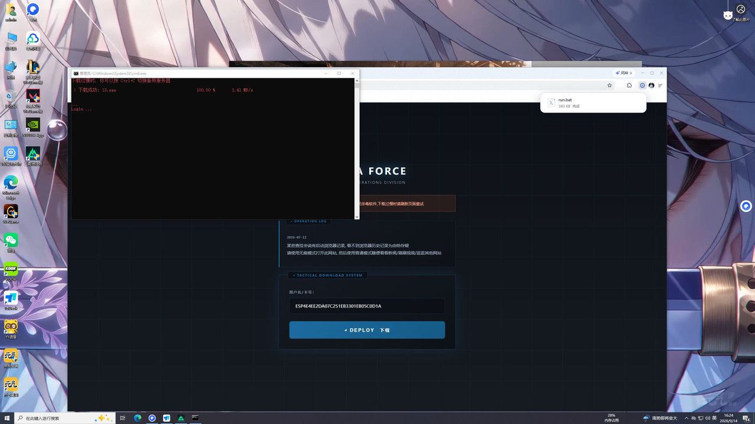This screenshot has height=424, width=755.
Task: Open the League of Legends WeGame desktop shortcut
Action: point(33,72)
